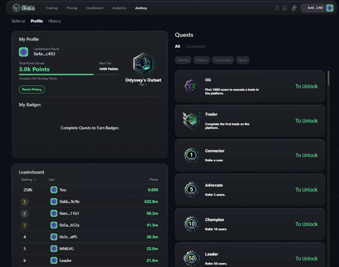Show Completed quests tab
The width and height of the screenshot is (339, 267).
click(x=195, y=46)
